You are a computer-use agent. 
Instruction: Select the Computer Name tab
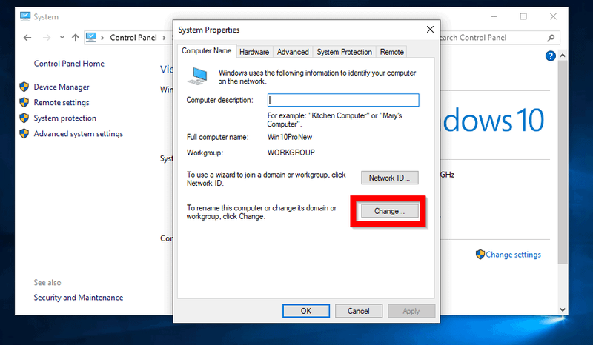click(x=207, y=50)
